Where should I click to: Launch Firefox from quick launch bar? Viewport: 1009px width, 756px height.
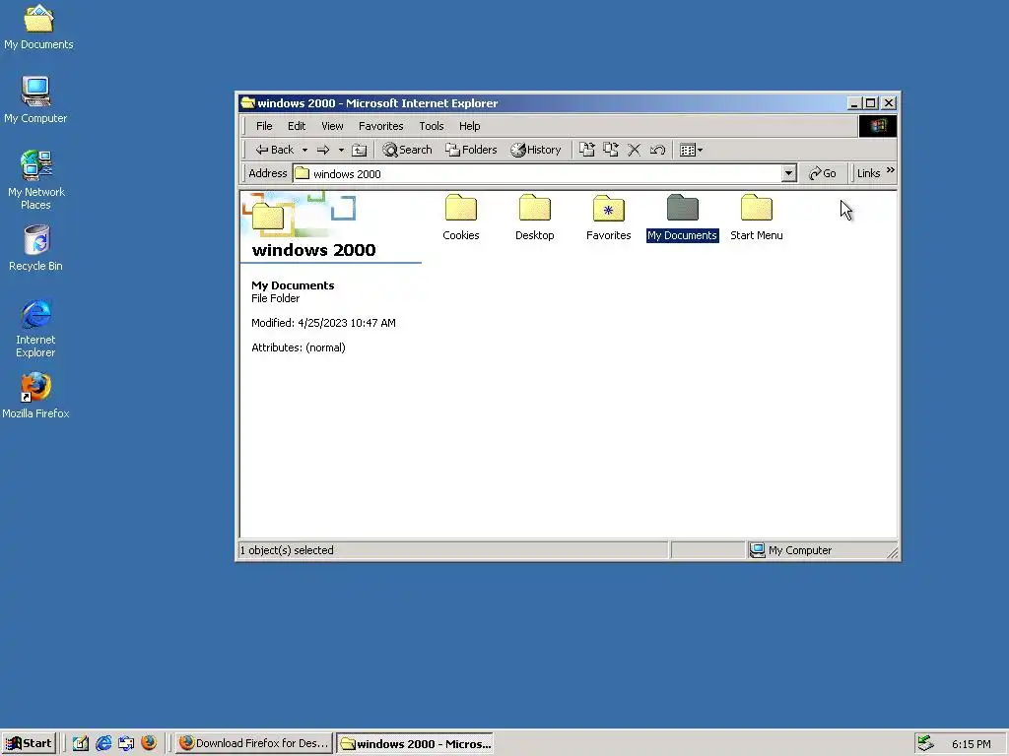(149, 743)
